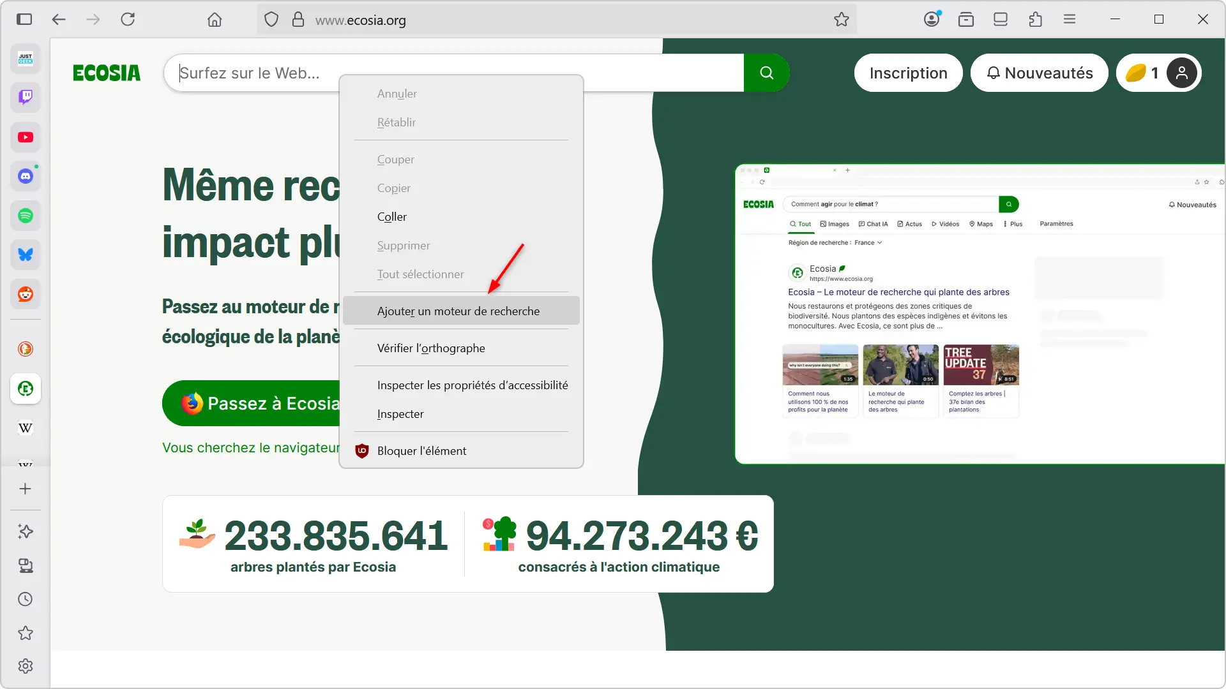Open Just Geek sidebar shortcut

point(26,59)
